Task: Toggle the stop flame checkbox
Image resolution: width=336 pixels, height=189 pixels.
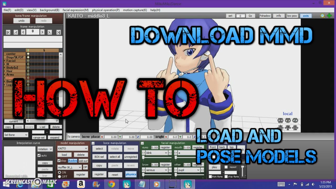Action: 226,177
